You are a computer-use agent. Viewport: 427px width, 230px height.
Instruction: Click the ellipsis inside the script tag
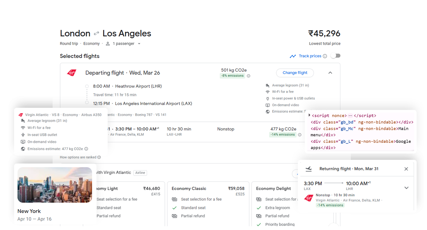point(350,116)
